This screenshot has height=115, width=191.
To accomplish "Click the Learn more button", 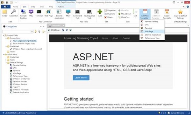I will point(81,78).
